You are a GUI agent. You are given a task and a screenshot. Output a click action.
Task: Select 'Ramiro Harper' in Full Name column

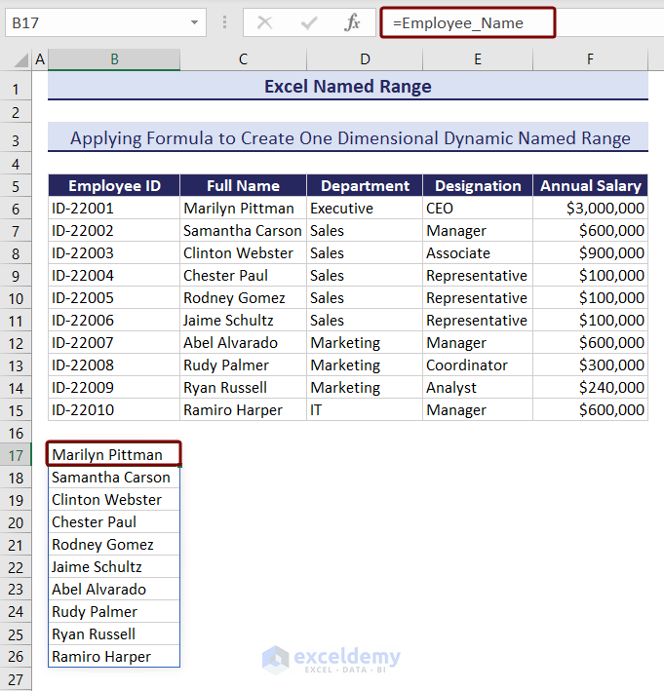243,410
